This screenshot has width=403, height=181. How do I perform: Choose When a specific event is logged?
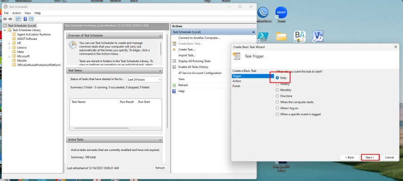pos(277,114)
